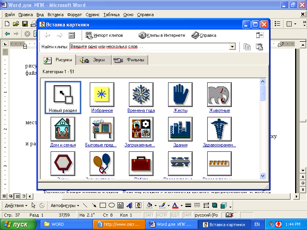Click the Здания buildings thumbnail

180,129
